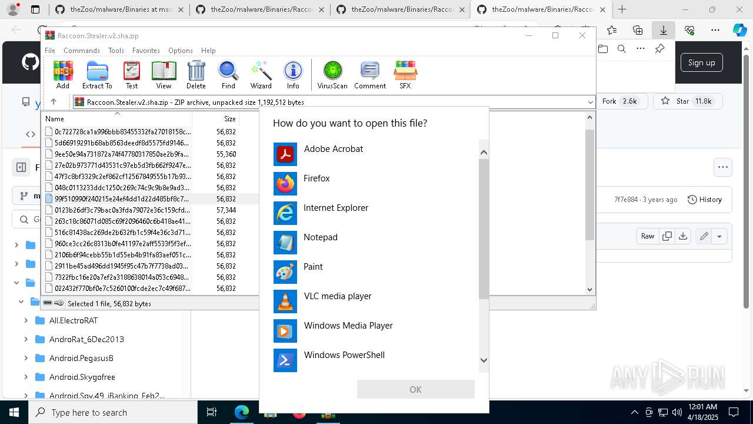753x424 pixels.
Task: Open the Help menu
Action: (x=208, y=51)
